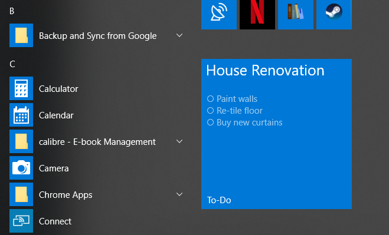
Task: Expand Backup and Sync from Google chevron
Action: click(179, 35)
